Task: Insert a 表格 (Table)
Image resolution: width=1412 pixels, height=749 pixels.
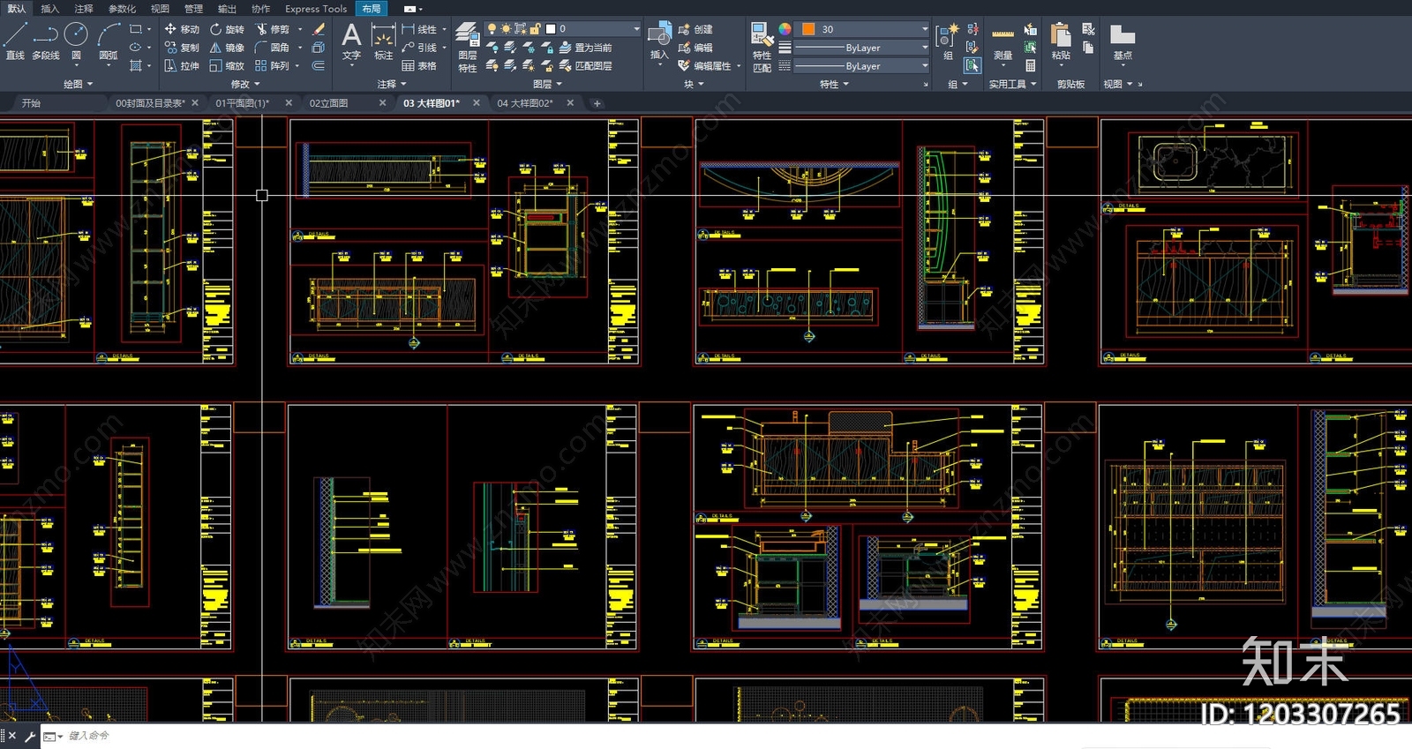Action: (419, 66)
